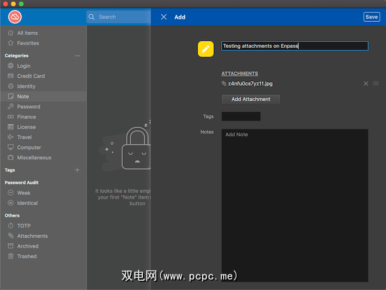This screenshot has width=386, height=290.
Task: Open Favorites in the sidebar
Action: tap(28, 43)
